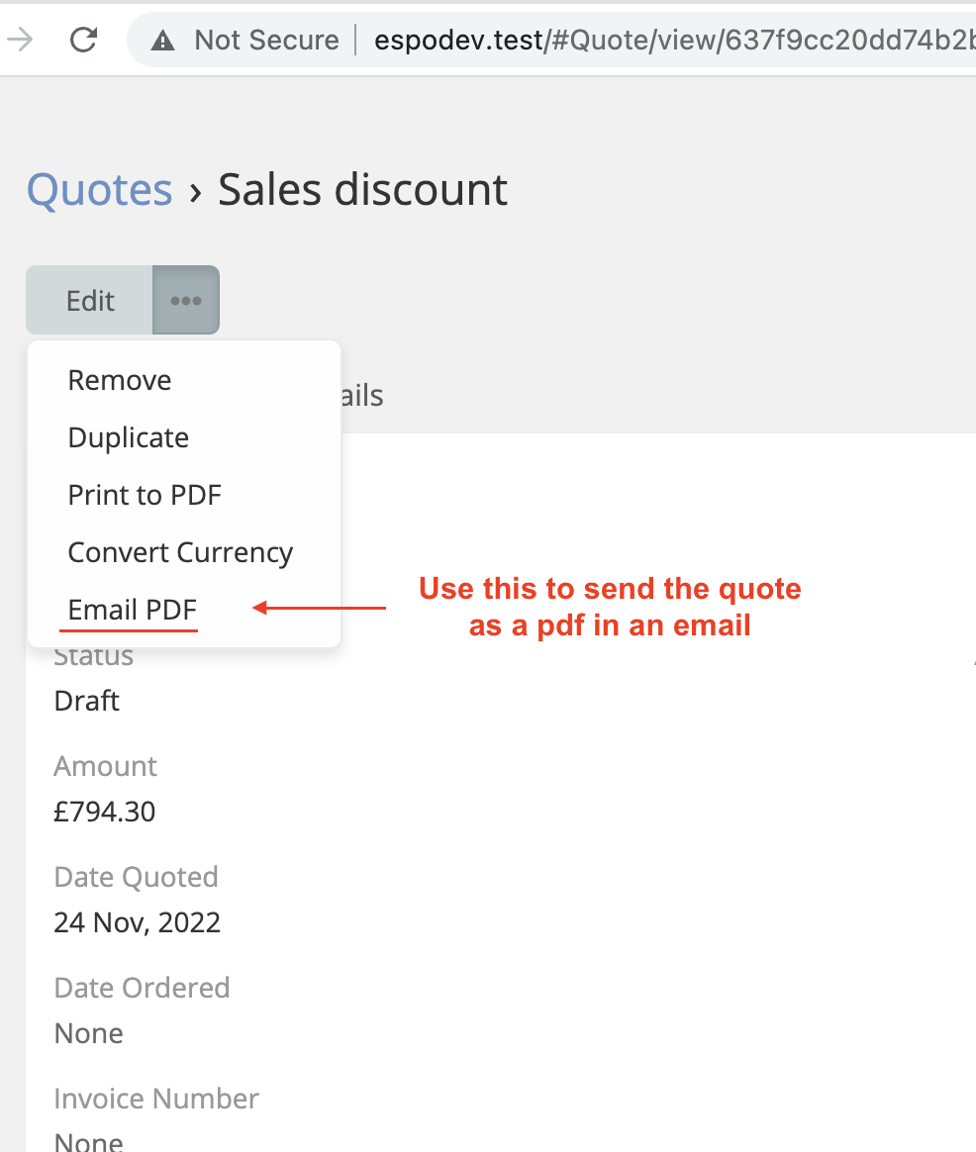This screenshot has width=976, height=1152.
Task: Click the Invoice Number field label
Action: (x=156, y=1099)
